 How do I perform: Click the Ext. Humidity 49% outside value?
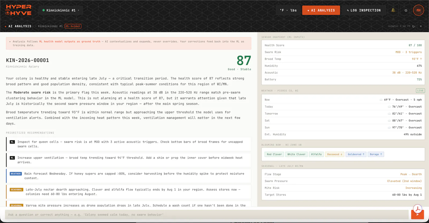pyautogui.click(x=413, y=134)
